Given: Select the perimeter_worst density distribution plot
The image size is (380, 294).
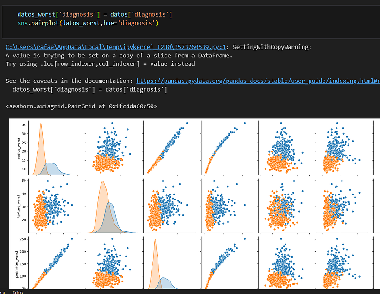Looking at the screenshot, I should coord(169,263).
